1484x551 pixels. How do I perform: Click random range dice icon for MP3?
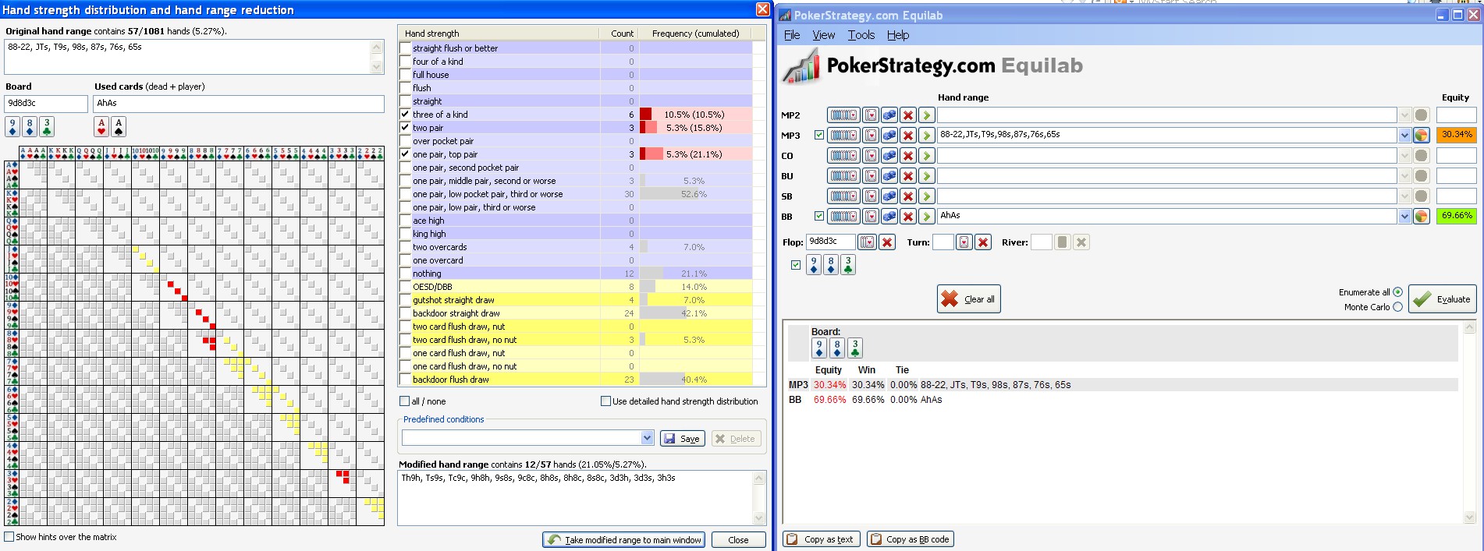point(889,135)
